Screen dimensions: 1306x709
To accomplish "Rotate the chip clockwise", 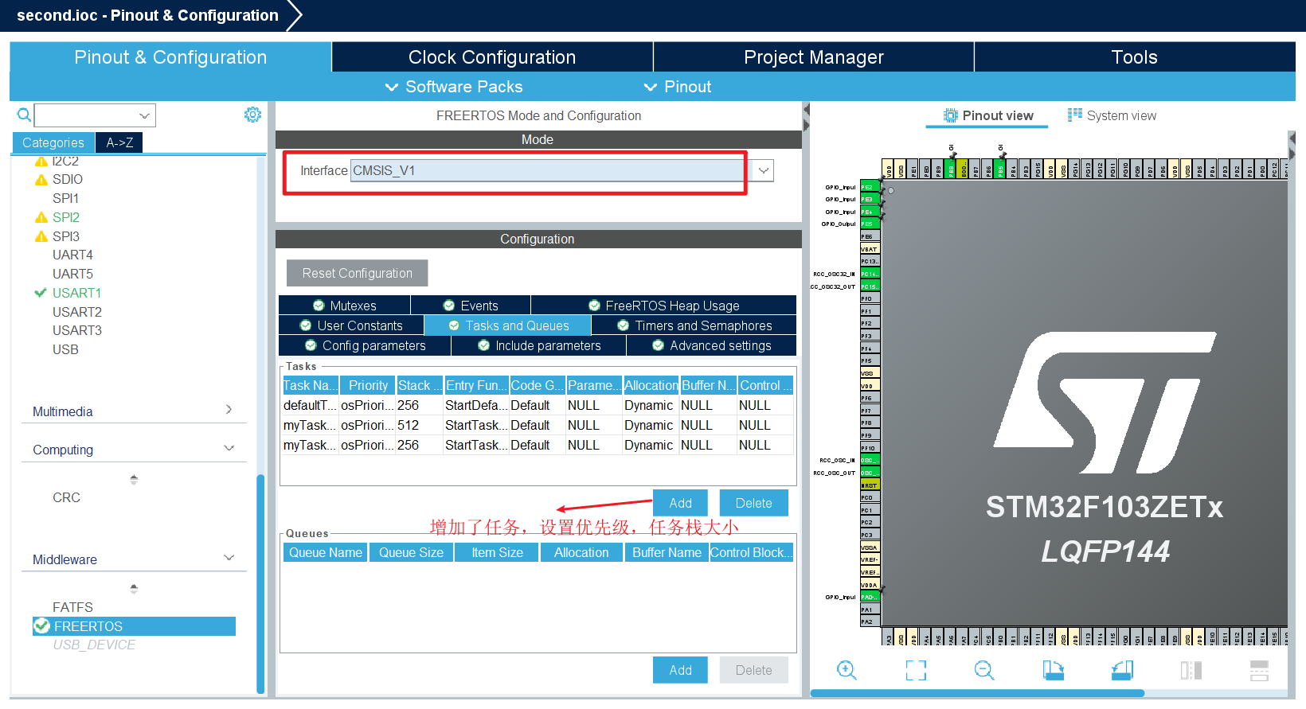I will (1053, 670).
